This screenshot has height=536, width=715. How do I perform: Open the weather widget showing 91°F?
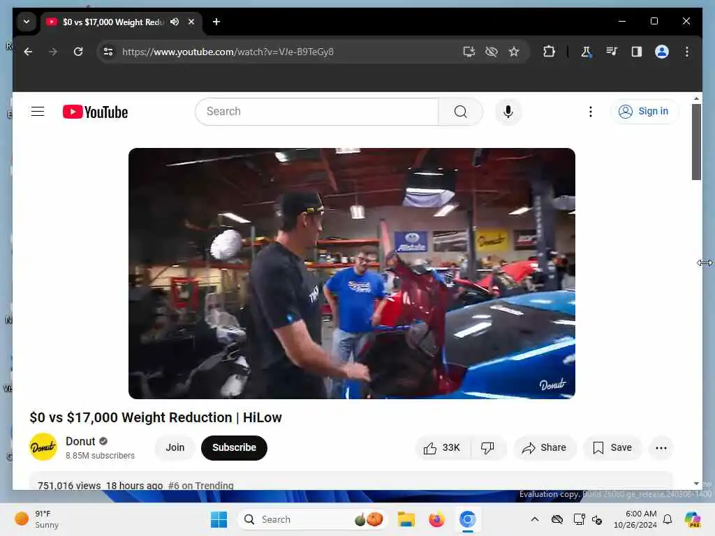coord(37,519)
